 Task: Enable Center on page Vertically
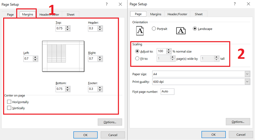[x=9, y=108]
